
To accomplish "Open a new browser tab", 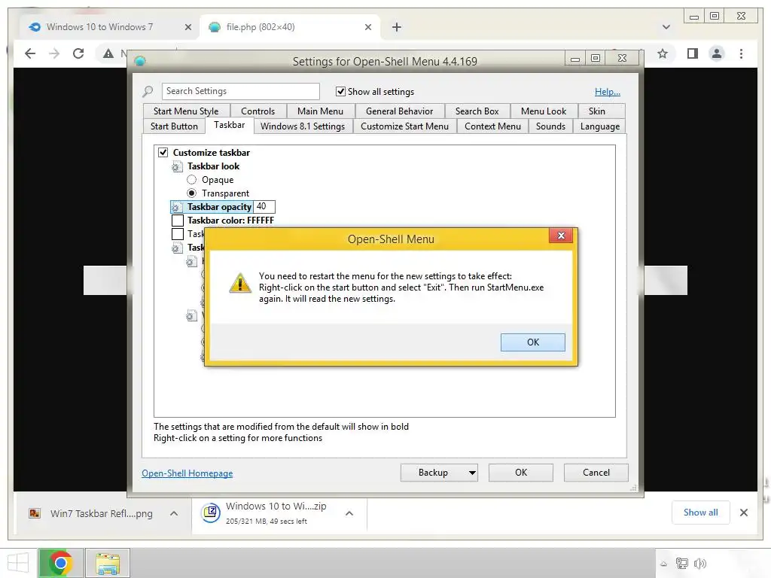I will click(x=396, y=27).
